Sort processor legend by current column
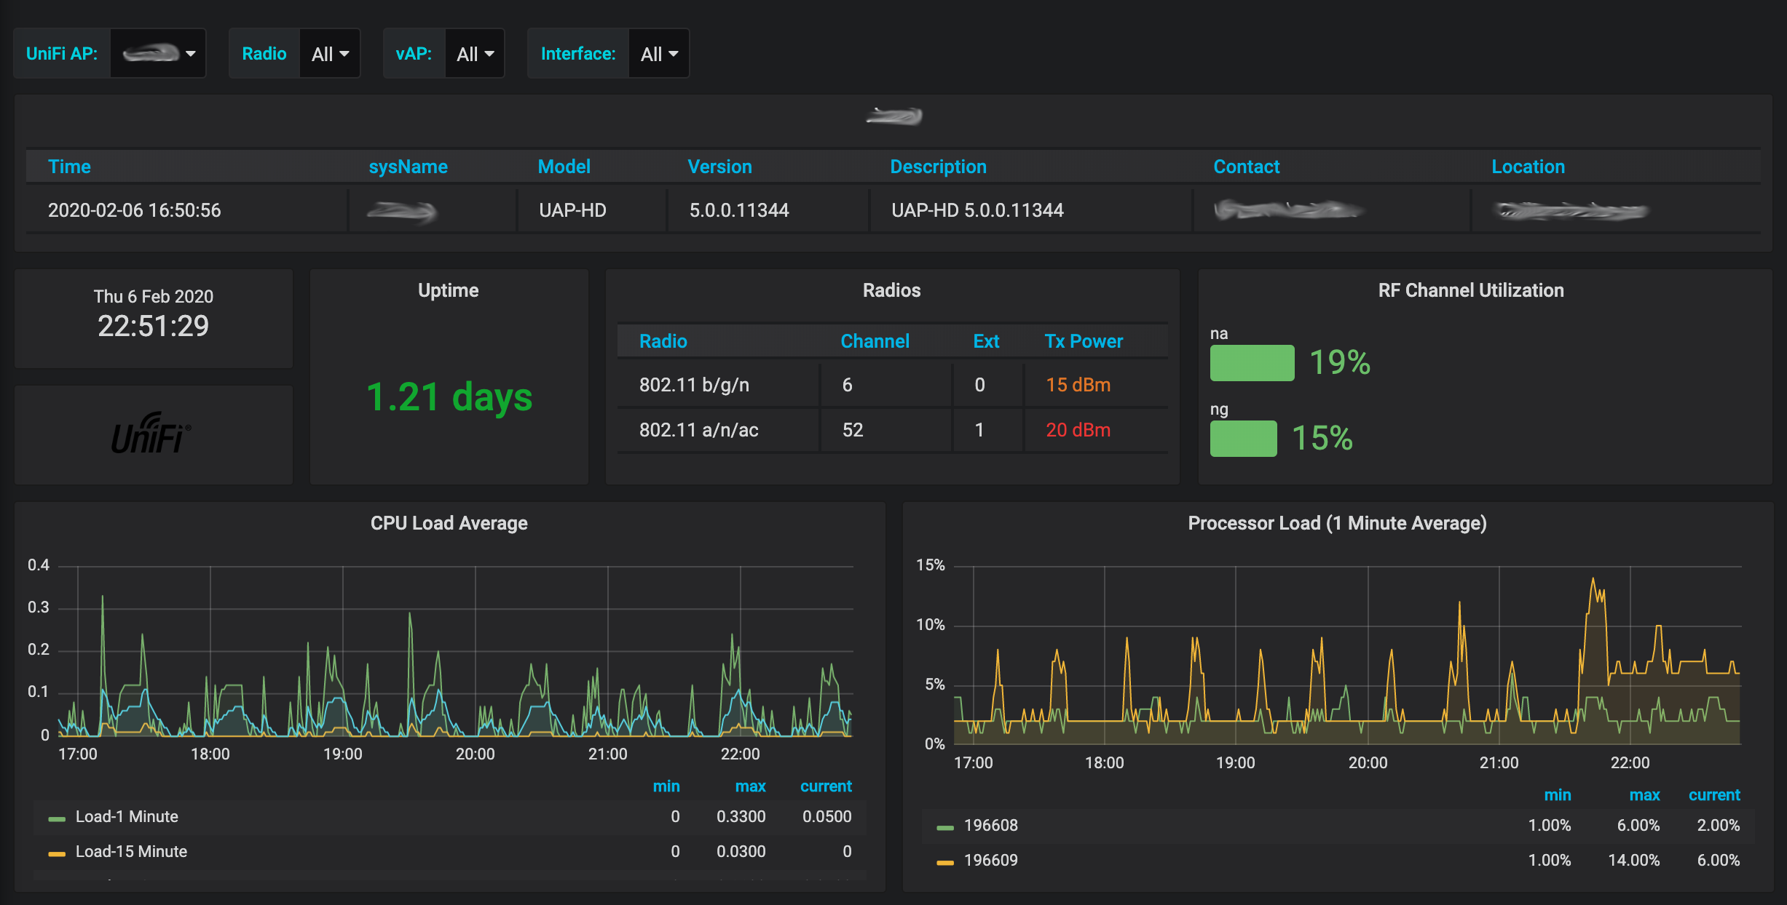This screenshot has width=1787, height=905. (1713, 795)
